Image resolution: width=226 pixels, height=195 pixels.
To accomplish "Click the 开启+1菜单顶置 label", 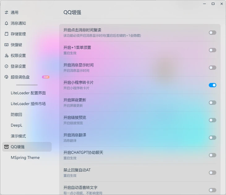I will coord(77,47).
